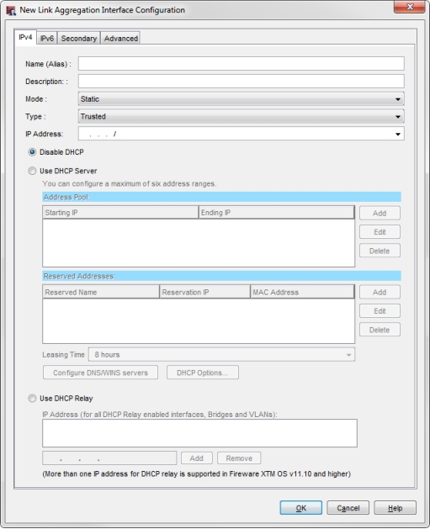Screen dimensions: 430x529
Task: Click Delete next to Address Pool
Action: coord(380,251)
